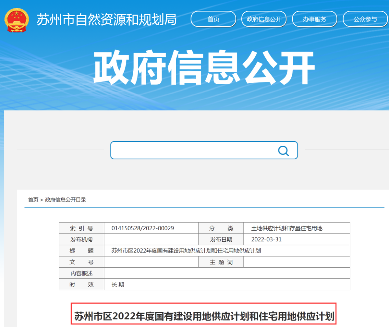The image size is (389, 327).
Task: Open the 政府信息公开 navigation tab
Action: click(264, 19)
